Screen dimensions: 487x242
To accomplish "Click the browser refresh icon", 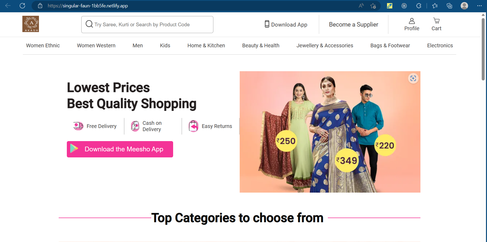I will [22, 6].
